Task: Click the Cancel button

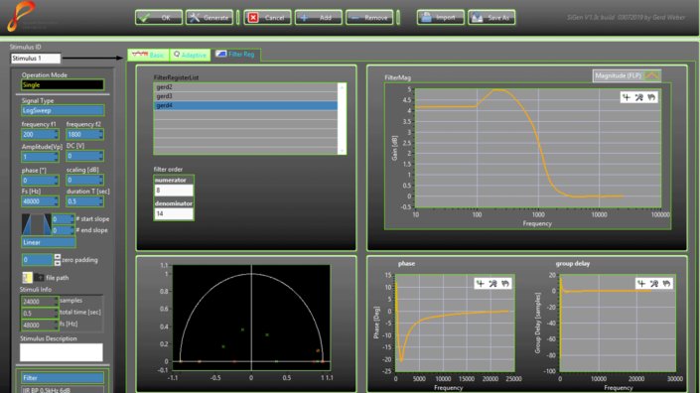Action: click(267, 18)
